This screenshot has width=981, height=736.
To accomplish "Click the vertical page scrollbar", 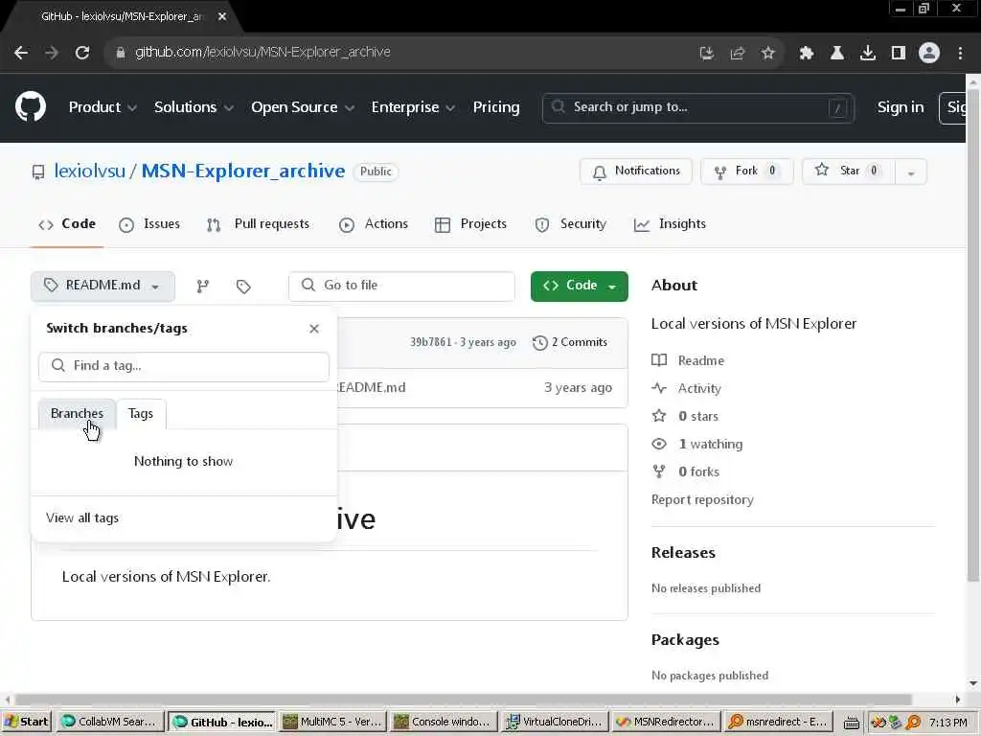I will (x=973, y=334).
